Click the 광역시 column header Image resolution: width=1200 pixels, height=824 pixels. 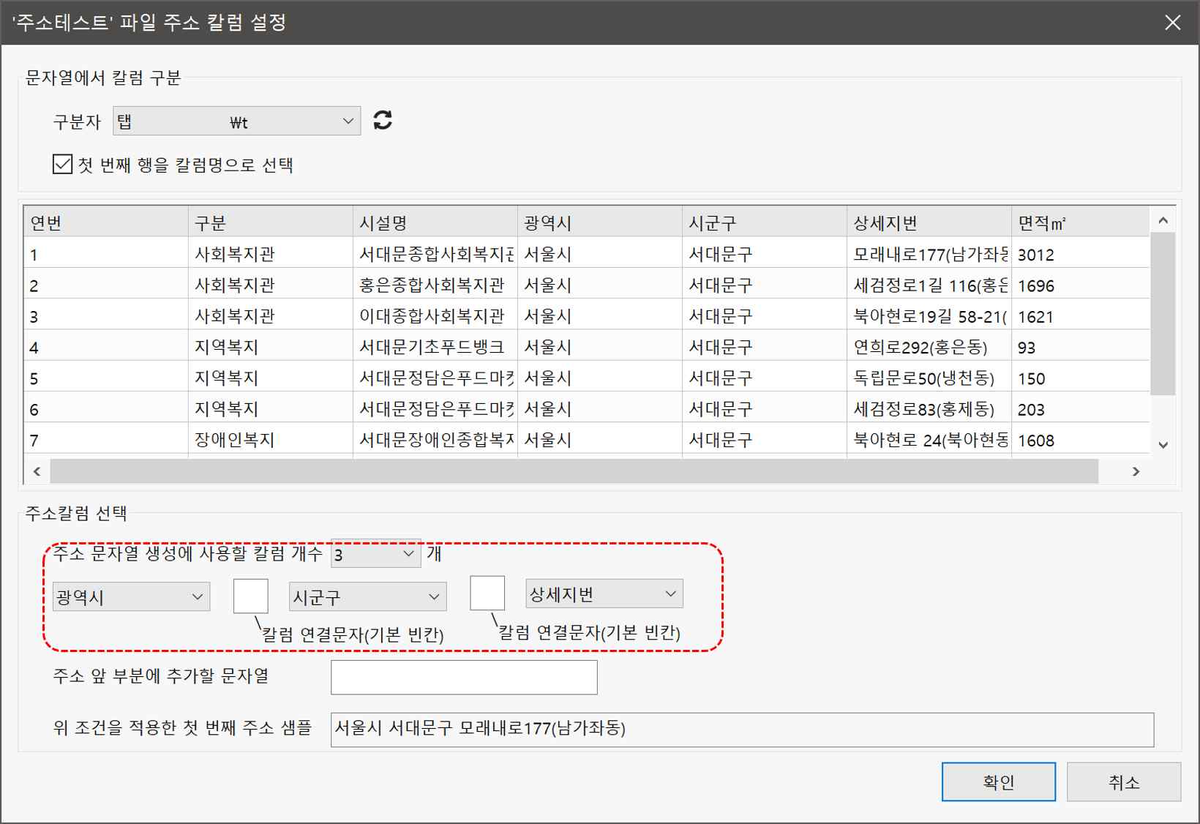tap(600, 222)
